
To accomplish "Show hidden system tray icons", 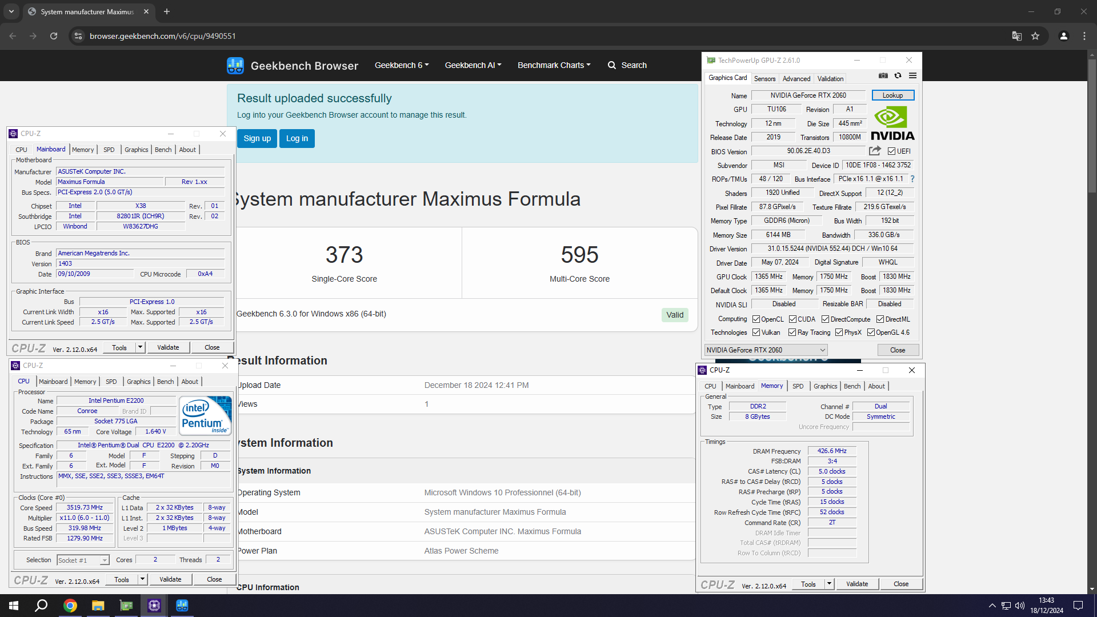I will pyautogui.click(x=992, y=606).
